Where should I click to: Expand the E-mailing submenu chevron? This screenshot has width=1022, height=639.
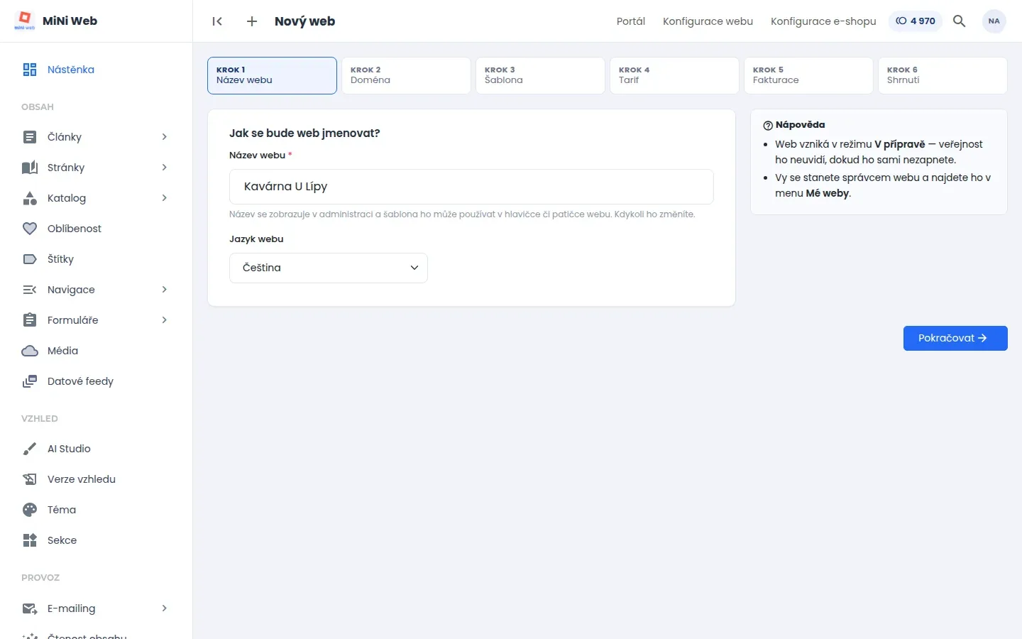[x=164, y=608]
